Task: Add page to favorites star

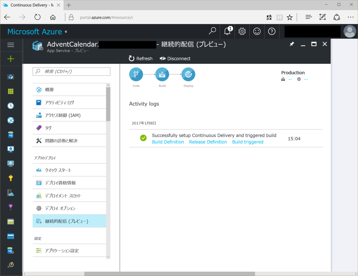Action: click(x=290, y=17)
